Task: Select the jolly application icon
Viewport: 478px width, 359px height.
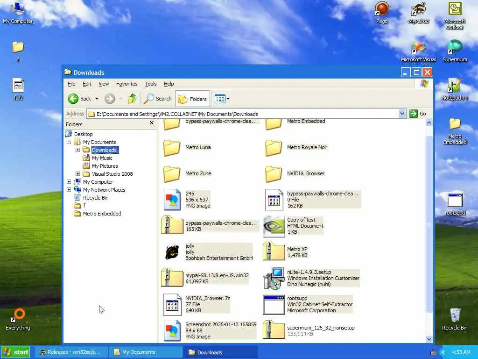Action: 172,252
